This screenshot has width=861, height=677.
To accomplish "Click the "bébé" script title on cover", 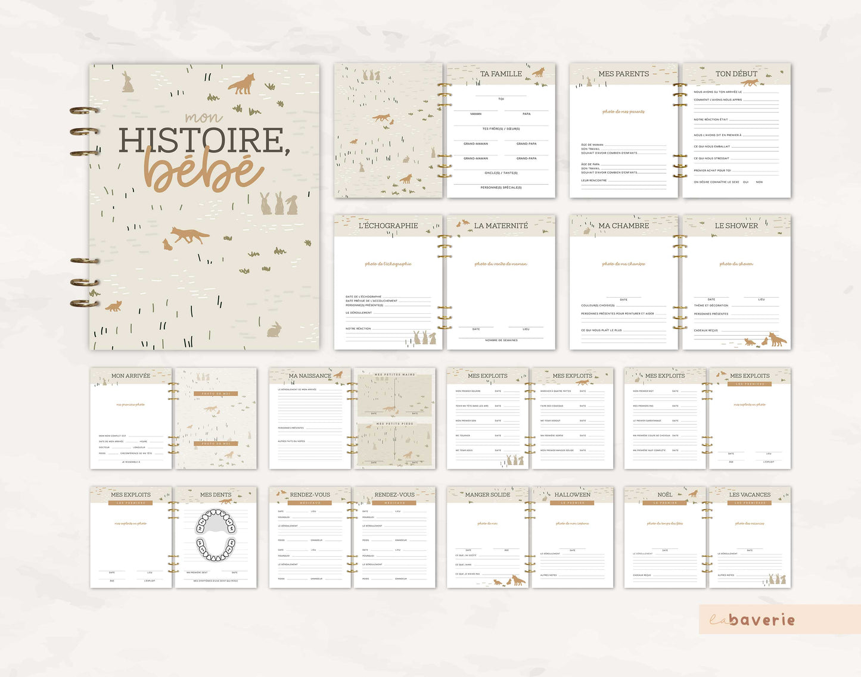I will tap(204, 171).
